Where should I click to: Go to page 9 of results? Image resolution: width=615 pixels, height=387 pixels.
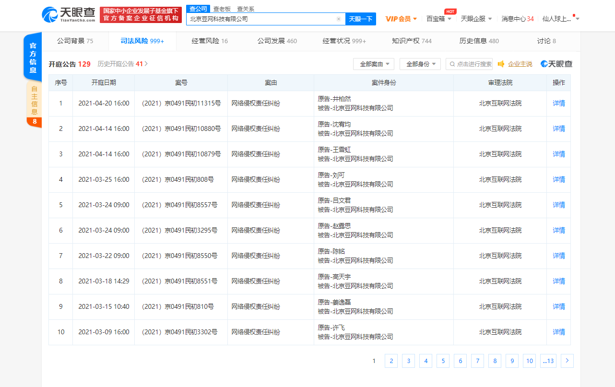[512, 361]
